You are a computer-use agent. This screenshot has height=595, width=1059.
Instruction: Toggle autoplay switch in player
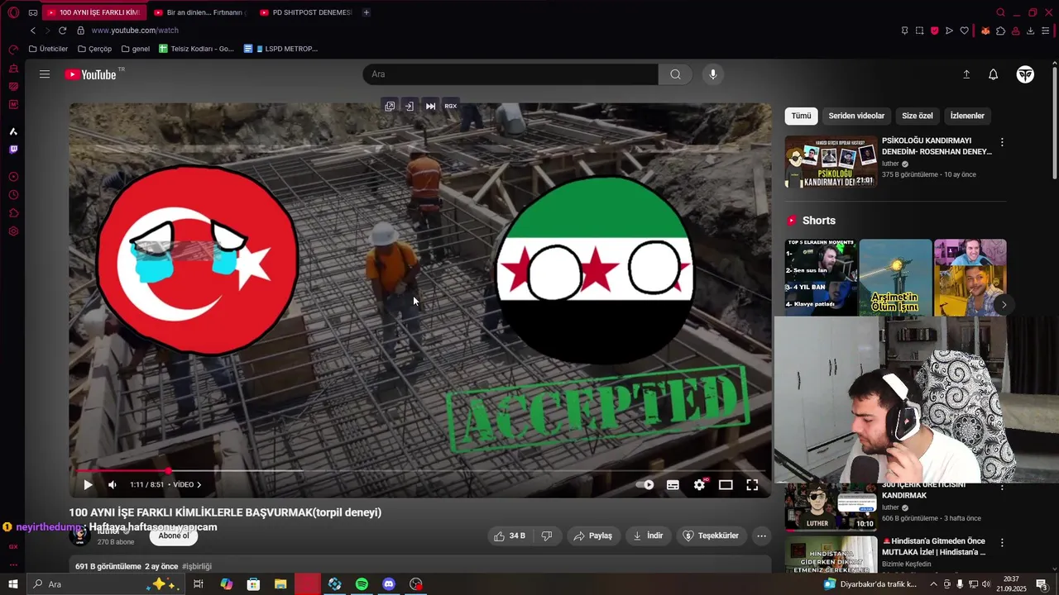(645, 485)
